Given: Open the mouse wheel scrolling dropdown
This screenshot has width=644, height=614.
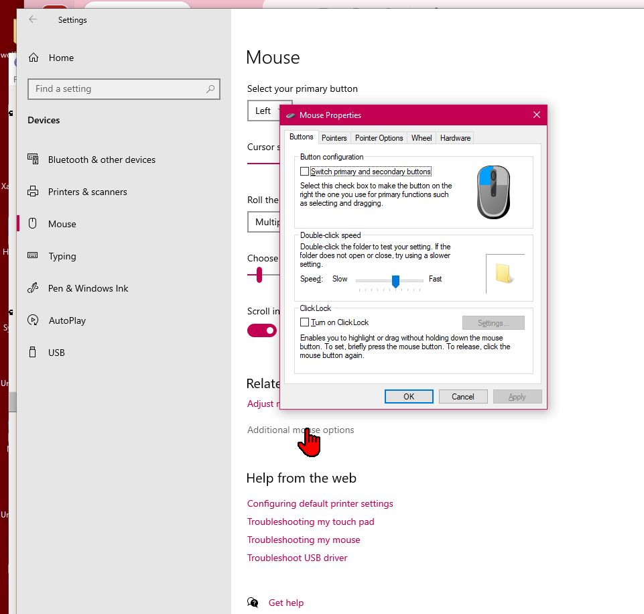Looking at the screenshot, I should [265, 222].
